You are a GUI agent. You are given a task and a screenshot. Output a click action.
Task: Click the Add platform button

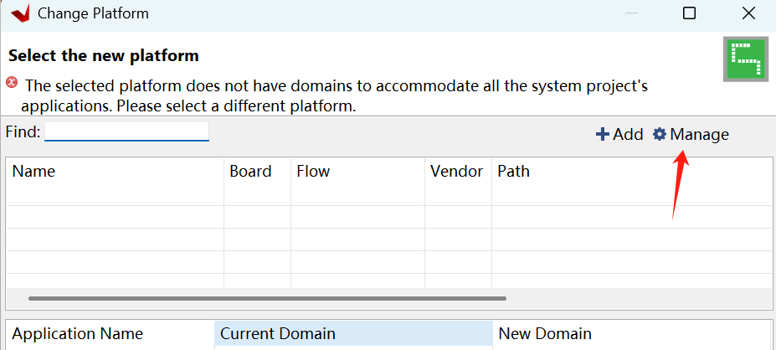(x=619, y=134)
